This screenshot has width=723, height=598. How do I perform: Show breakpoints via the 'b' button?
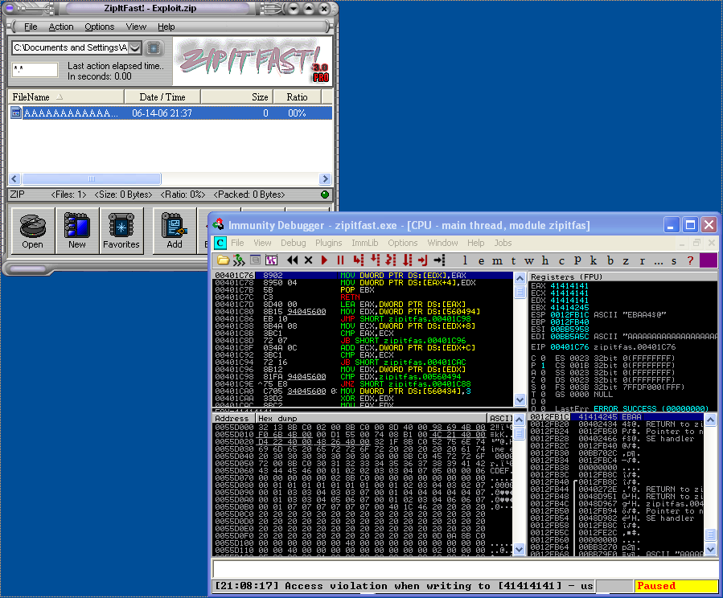[x=610, y=260]
